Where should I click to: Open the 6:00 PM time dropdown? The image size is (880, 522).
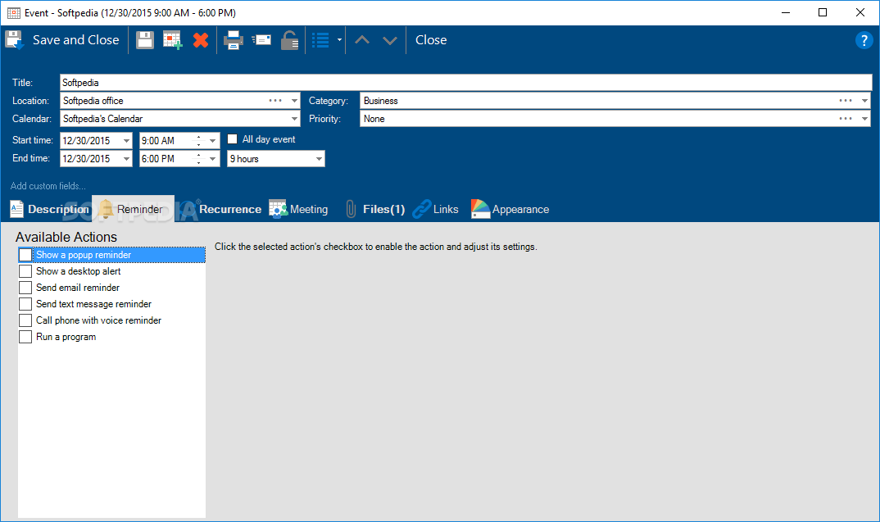[x=213, y=159]
